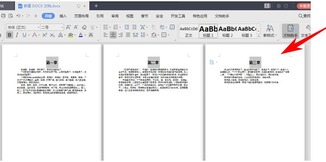The height and width of the screenshot is (162, 326).
Task: Open the font size dropdown
Action: [x=62, y=27]
